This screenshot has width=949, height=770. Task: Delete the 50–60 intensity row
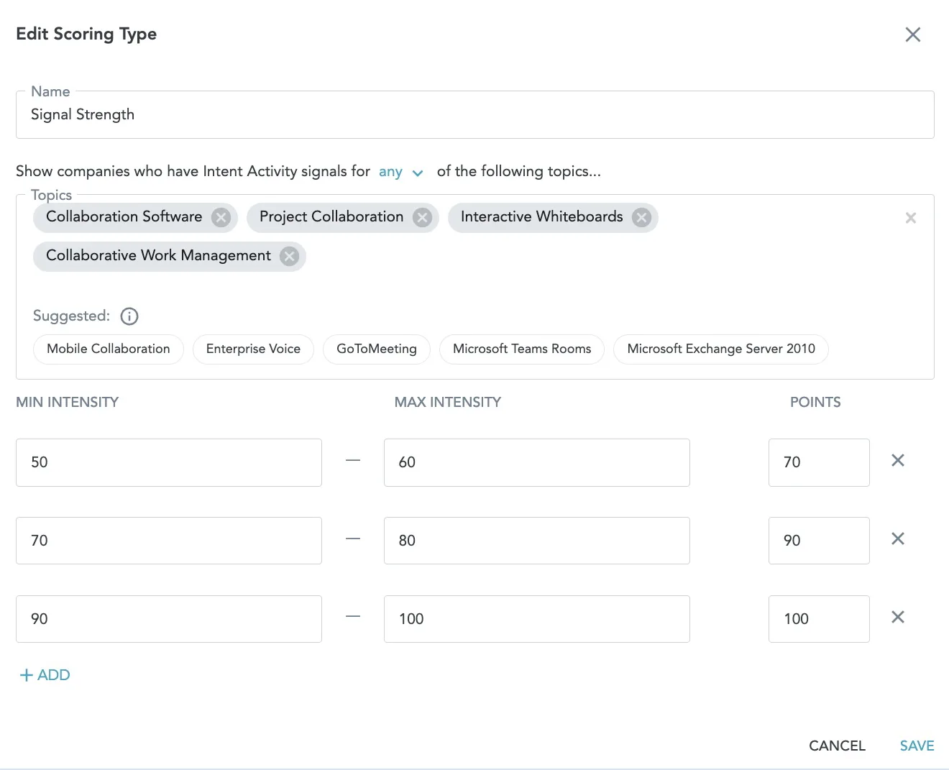(x=898, y=460)
